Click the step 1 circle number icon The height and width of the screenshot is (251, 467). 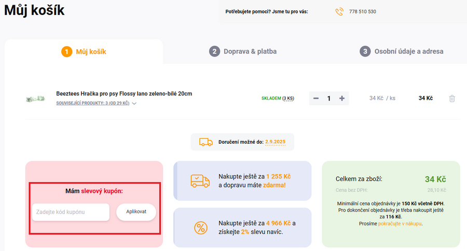66,51
